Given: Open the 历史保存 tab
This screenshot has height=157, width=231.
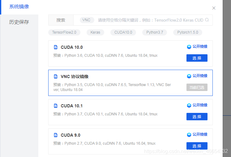Looking at the screenshot, I should (19, 22).
